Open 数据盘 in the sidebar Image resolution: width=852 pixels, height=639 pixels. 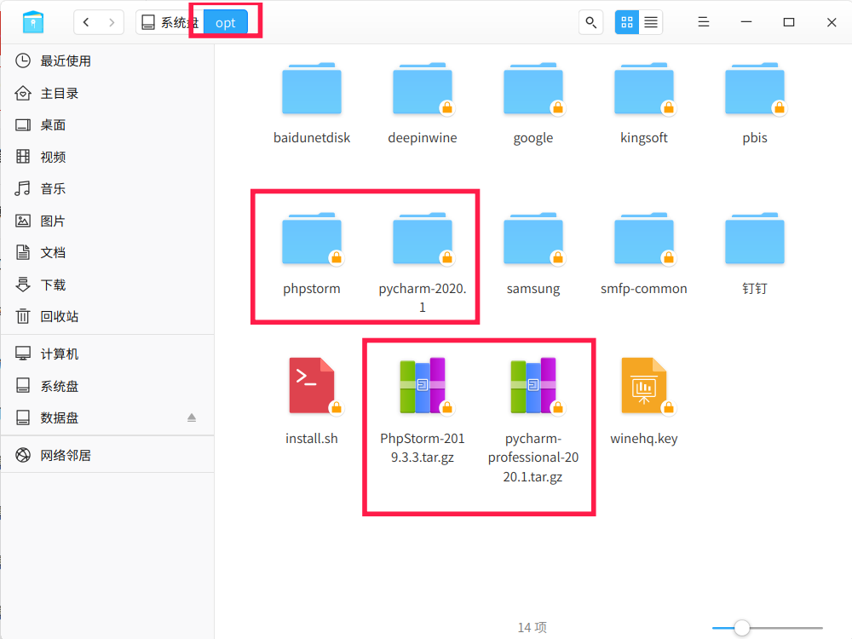coord(107,417)
